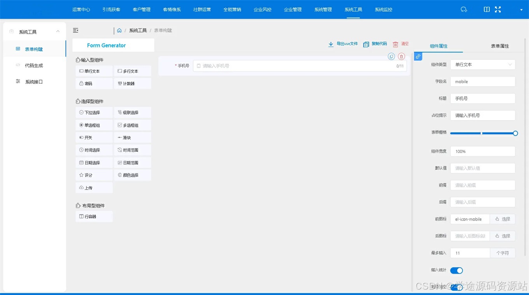Add the 计数器 counter component

coord(133,83)
